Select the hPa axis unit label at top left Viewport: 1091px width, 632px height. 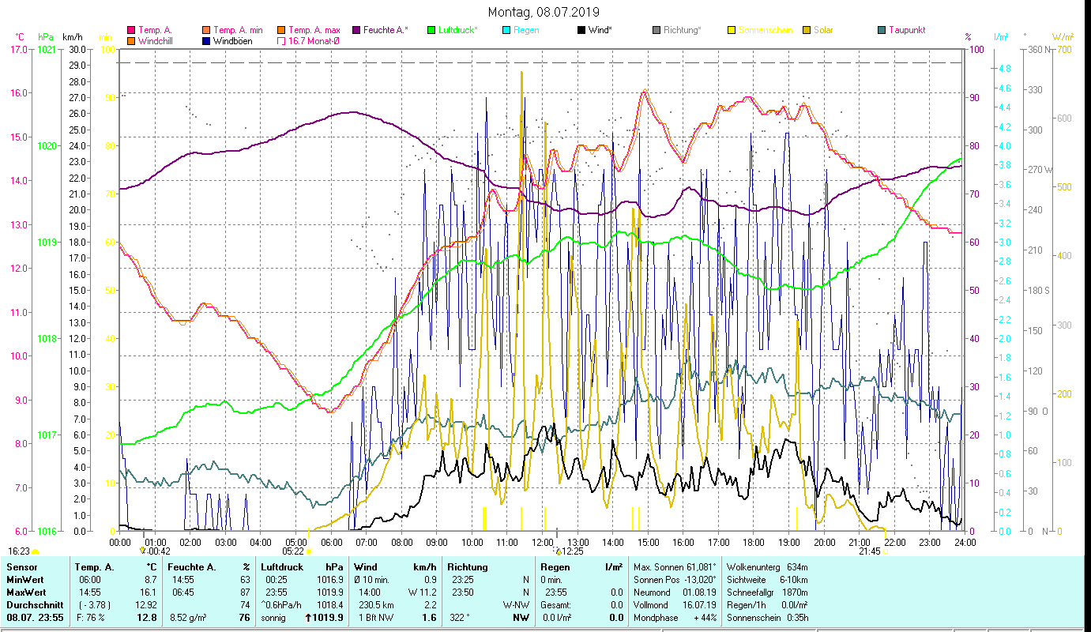(x=45, y=36)
